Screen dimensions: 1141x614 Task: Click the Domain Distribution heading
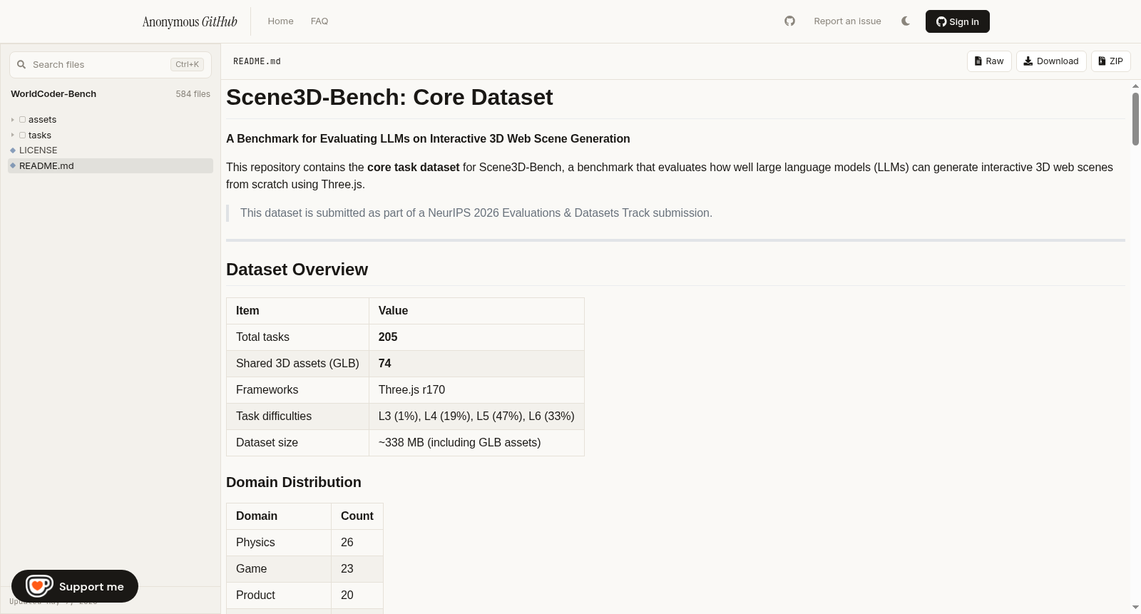click(x=294, y=482)
